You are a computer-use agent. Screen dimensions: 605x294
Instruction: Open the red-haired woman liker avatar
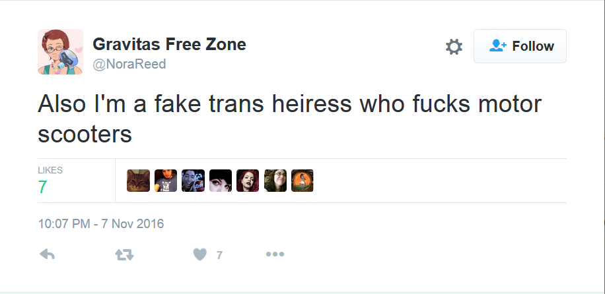(x=248, y=181)
